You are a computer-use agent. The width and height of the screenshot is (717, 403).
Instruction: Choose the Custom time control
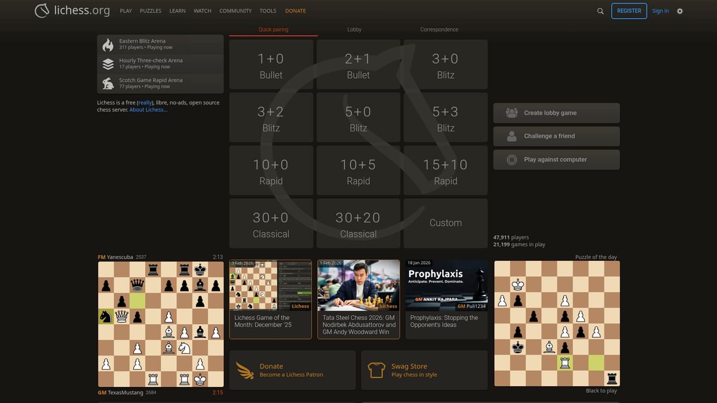(x=445, y=223)
